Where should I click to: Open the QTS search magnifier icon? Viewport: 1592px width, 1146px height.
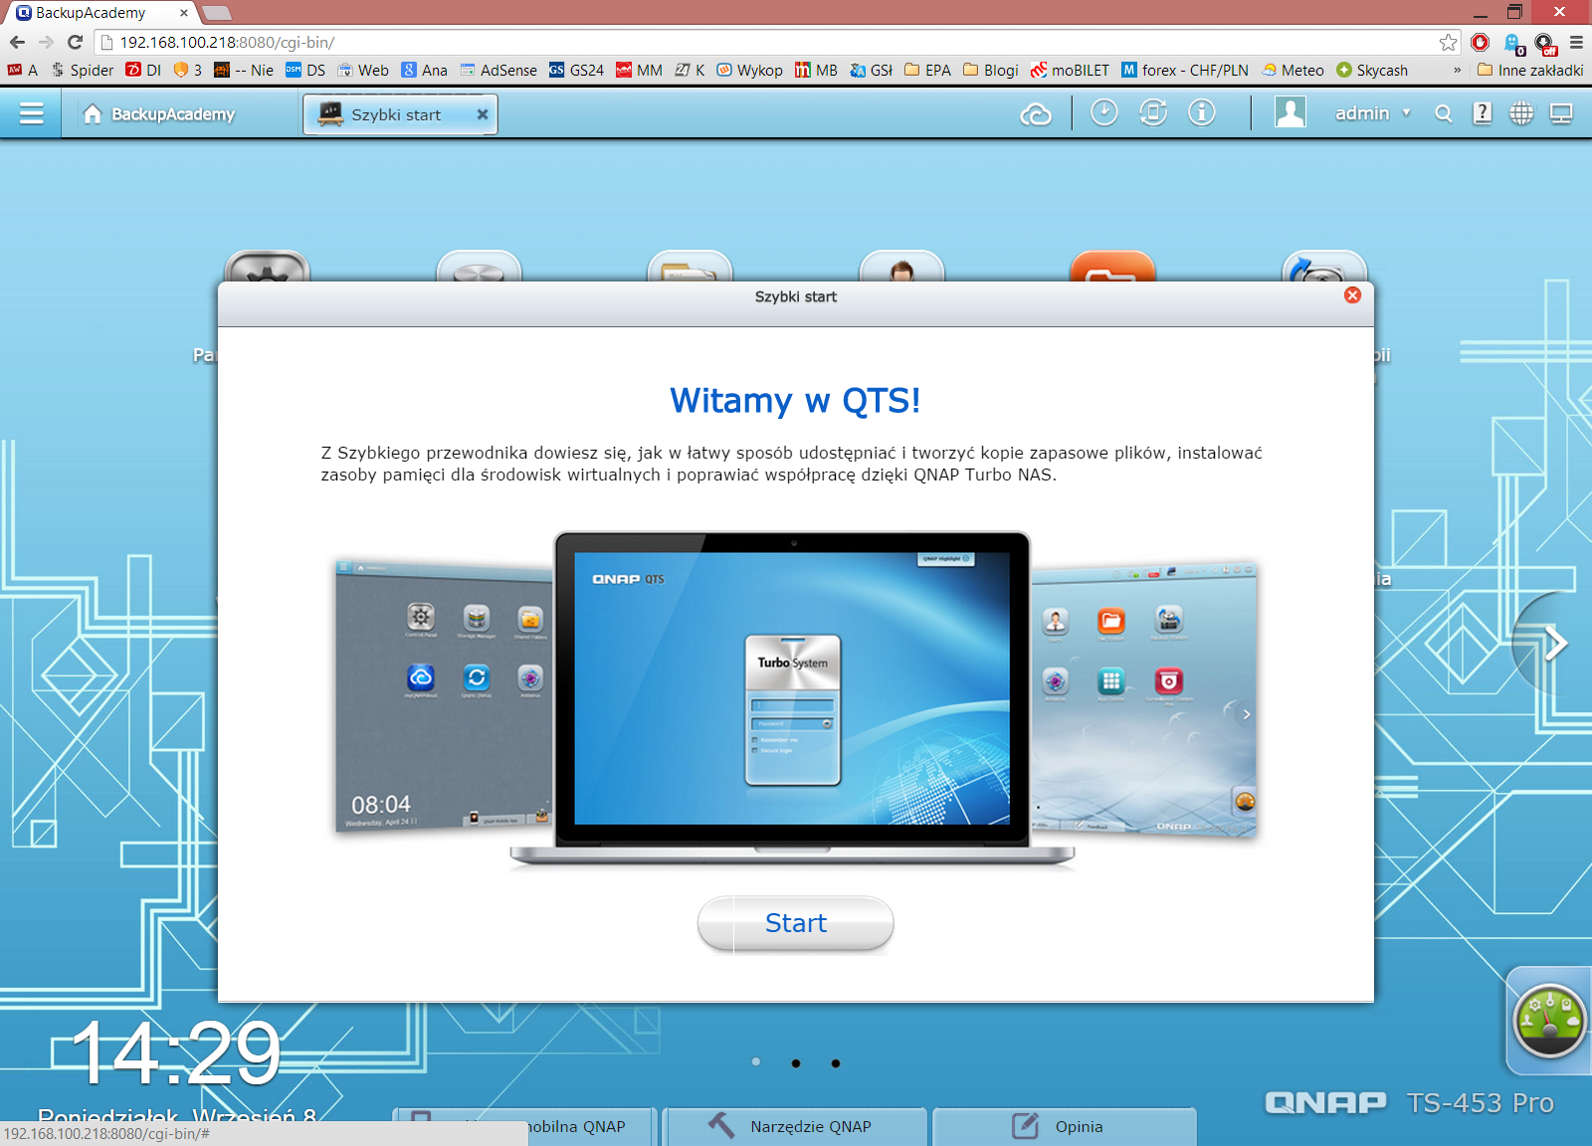point(1444,114)
